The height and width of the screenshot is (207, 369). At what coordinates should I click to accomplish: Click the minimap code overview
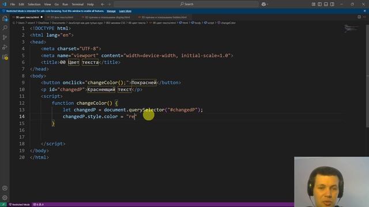(x=351, y=29)
